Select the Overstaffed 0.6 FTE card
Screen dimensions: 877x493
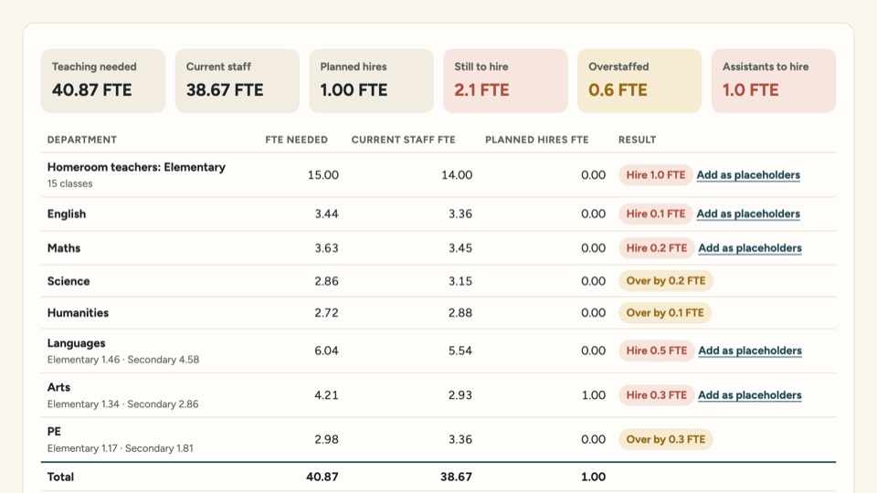coord(639,80)
